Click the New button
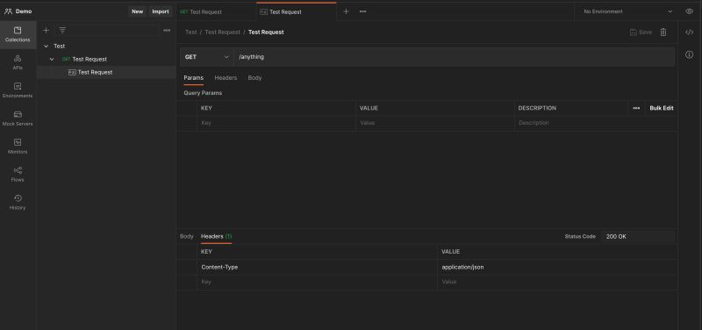Screen dimensions: 702x330 138,11
